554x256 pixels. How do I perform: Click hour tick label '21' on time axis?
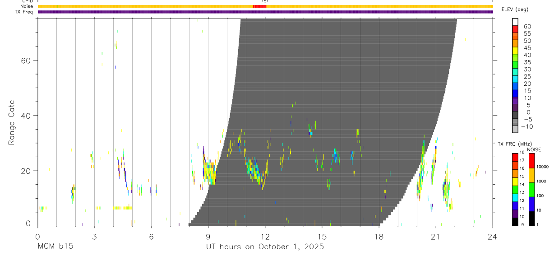(x=436, y=236)
